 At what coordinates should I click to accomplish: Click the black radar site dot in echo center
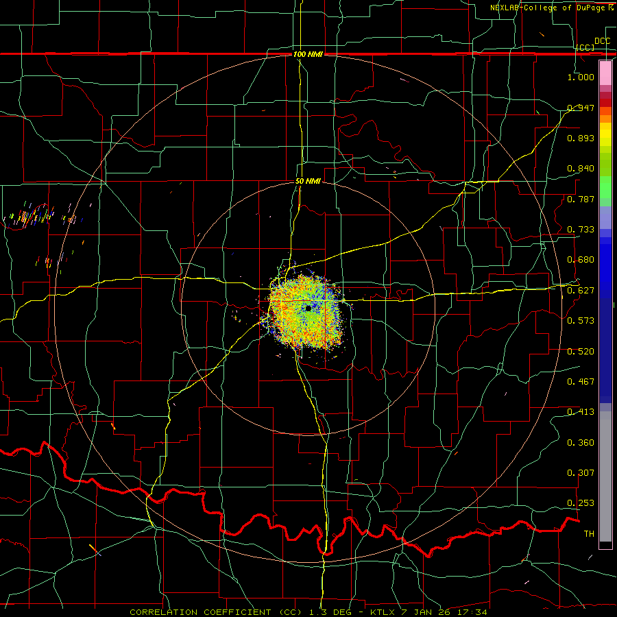click(308, 308)
